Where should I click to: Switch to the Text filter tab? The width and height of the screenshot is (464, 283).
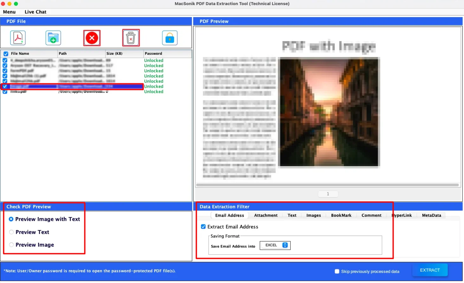tap(292, 215)
